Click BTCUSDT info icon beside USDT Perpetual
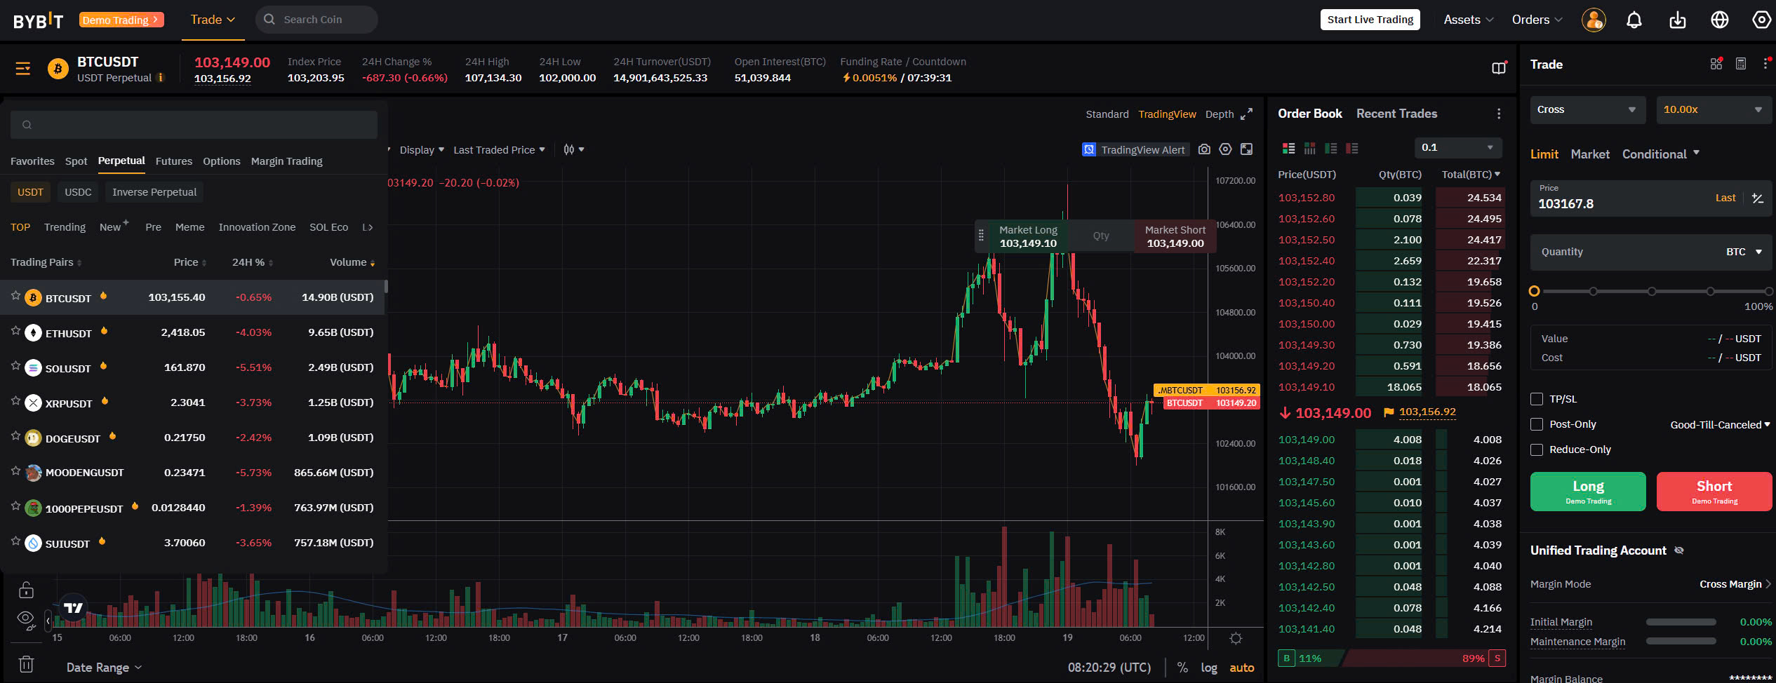The width and height of the screenshot is (1776, 683). [161, 78]
